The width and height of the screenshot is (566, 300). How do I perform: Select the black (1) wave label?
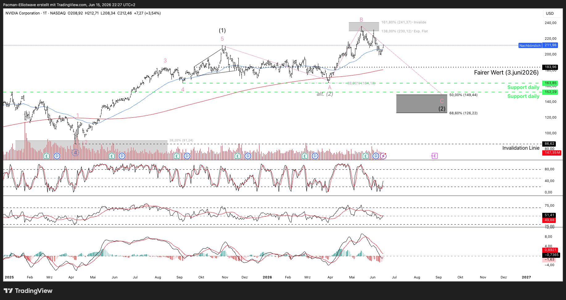pos(222,30)
